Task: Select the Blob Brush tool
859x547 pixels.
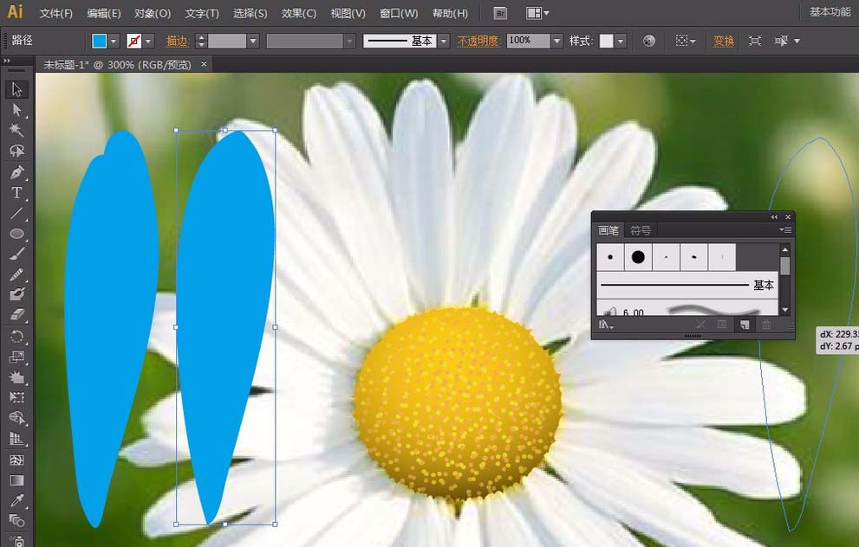Action: coord(16,295)
